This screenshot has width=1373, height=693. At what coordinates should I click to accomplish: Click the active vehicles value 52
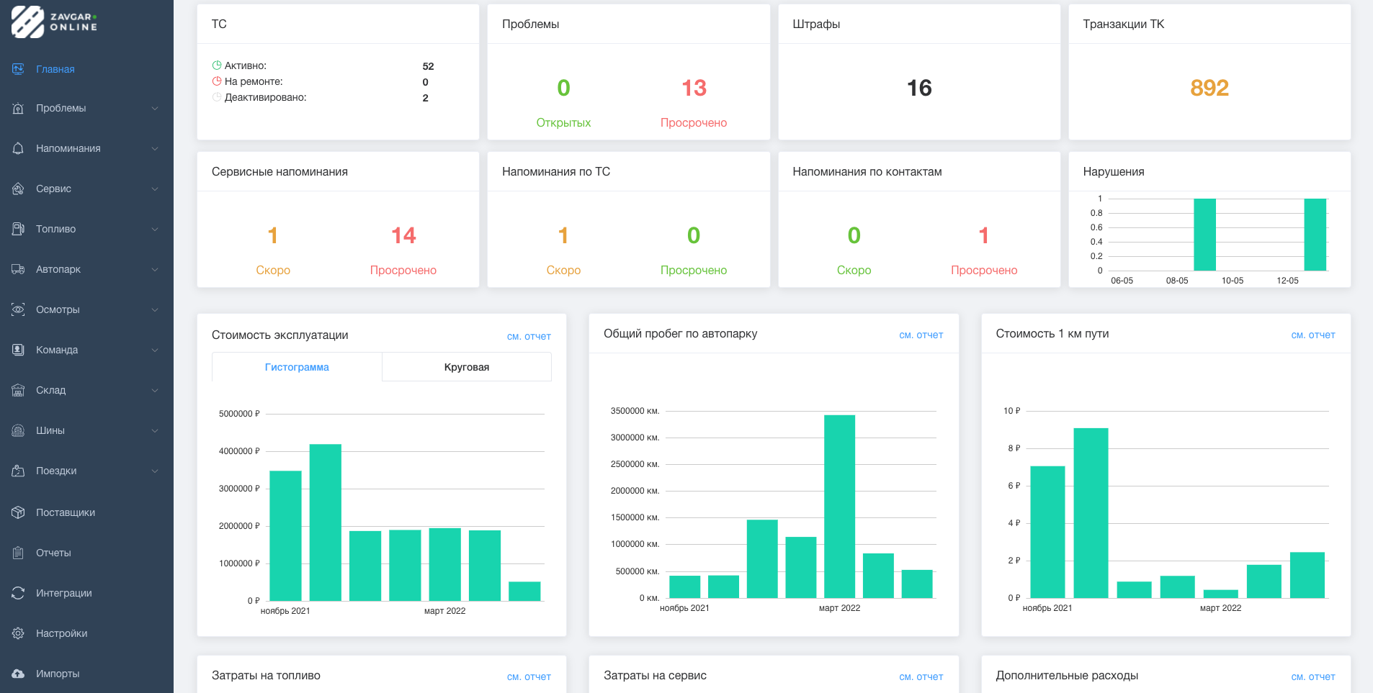(x=428, y=66)
